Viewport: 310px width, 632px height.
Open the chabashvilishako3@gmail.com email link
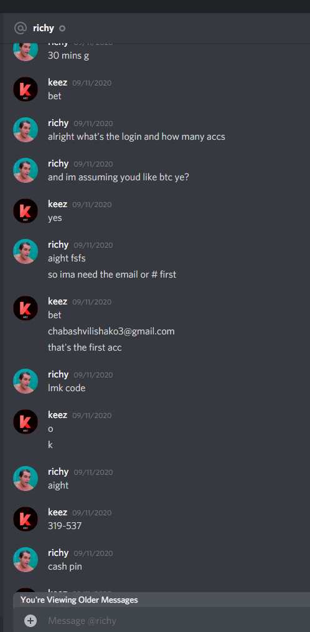tap(111, 331)
